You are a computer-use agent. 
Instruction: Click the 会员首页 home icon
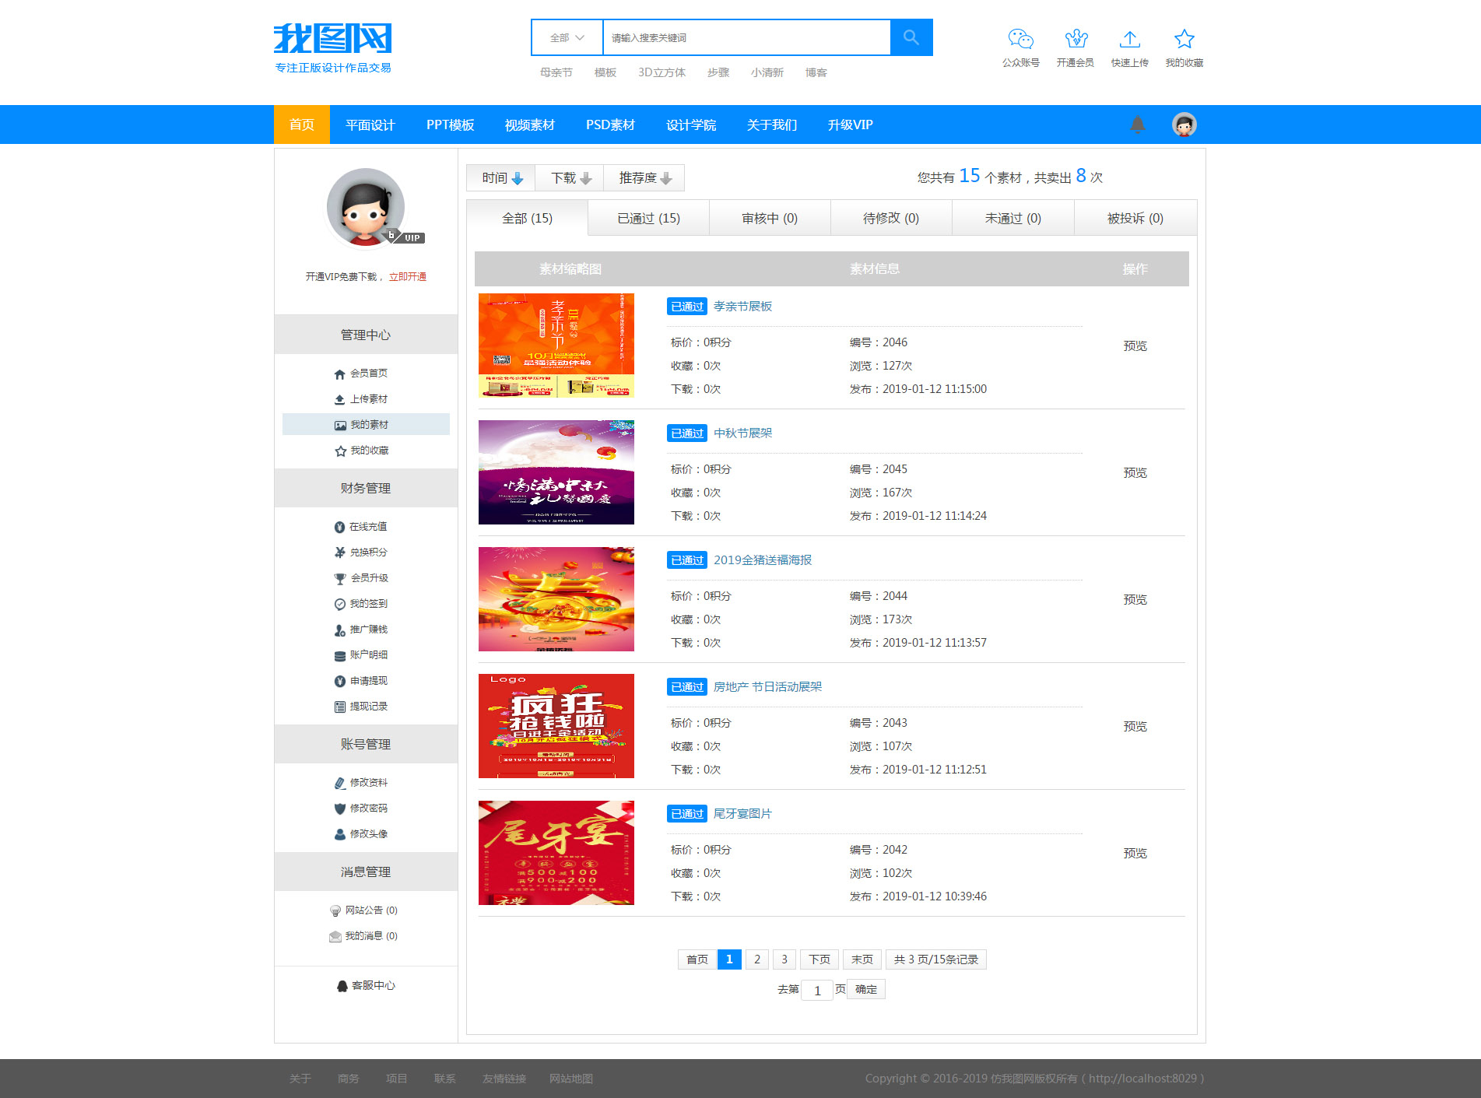(339, 374)
